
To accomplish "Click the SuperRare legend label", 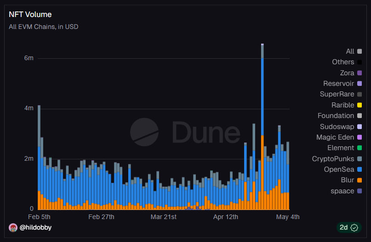I will [337, 94].
